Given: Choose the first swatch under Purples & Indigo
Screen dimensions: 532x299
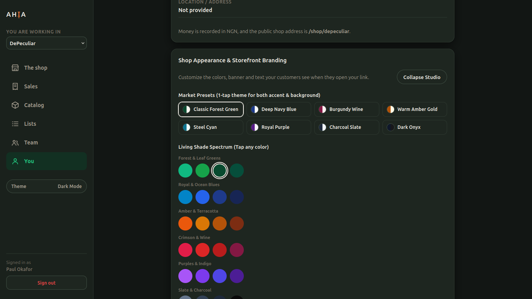Looking at the screenshot, I should tap(185, 276).
